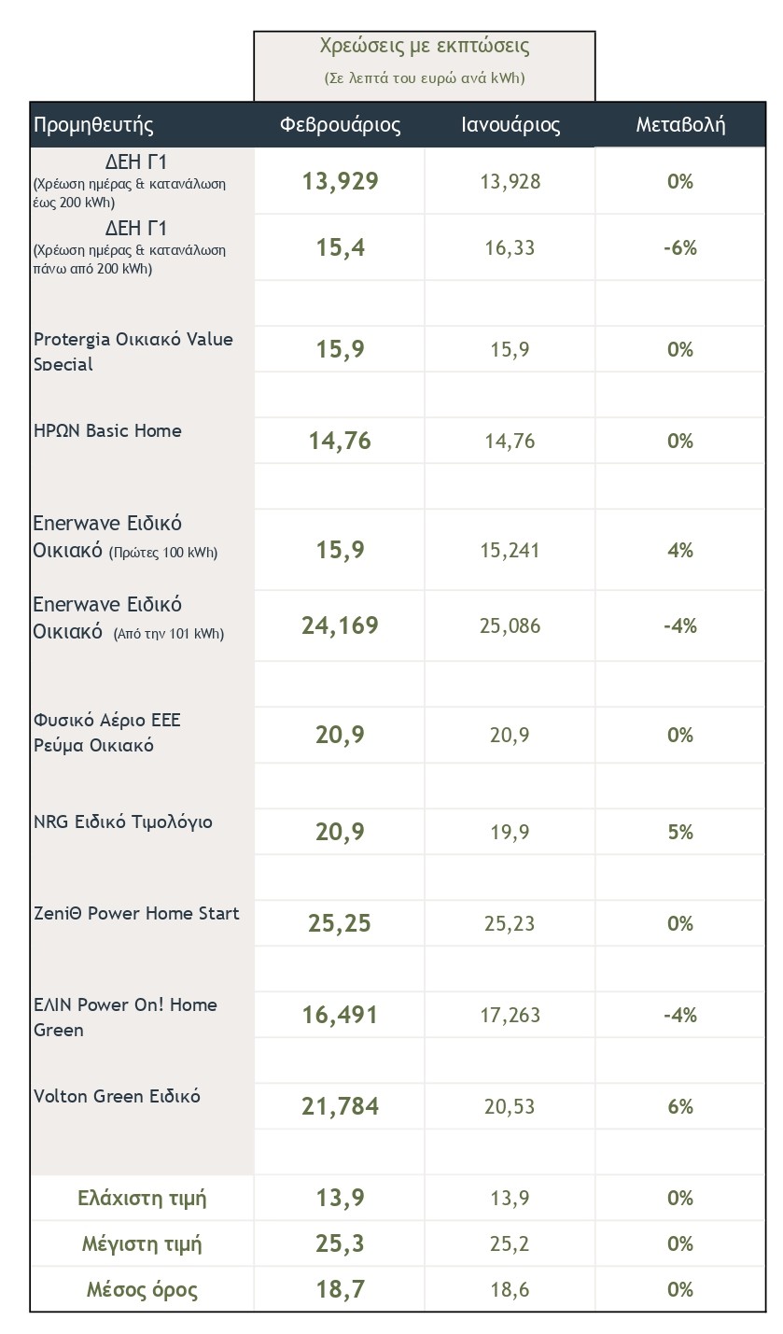This screenshot has height=1334, width=783.
Task: Click the Προμηθευτής header cell
Action: point(94,125)
